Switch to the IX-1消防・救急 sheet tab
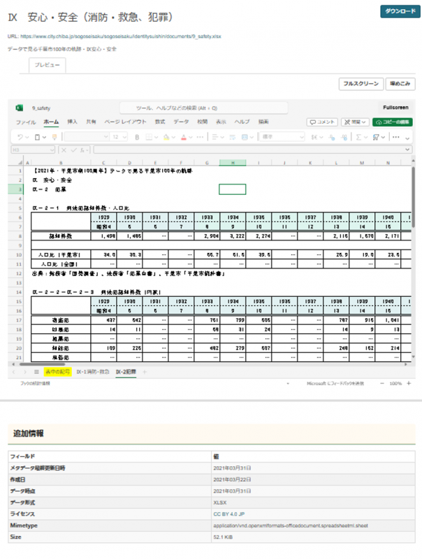This screenshot has height=559, width=422. click(x=92, y=372)
